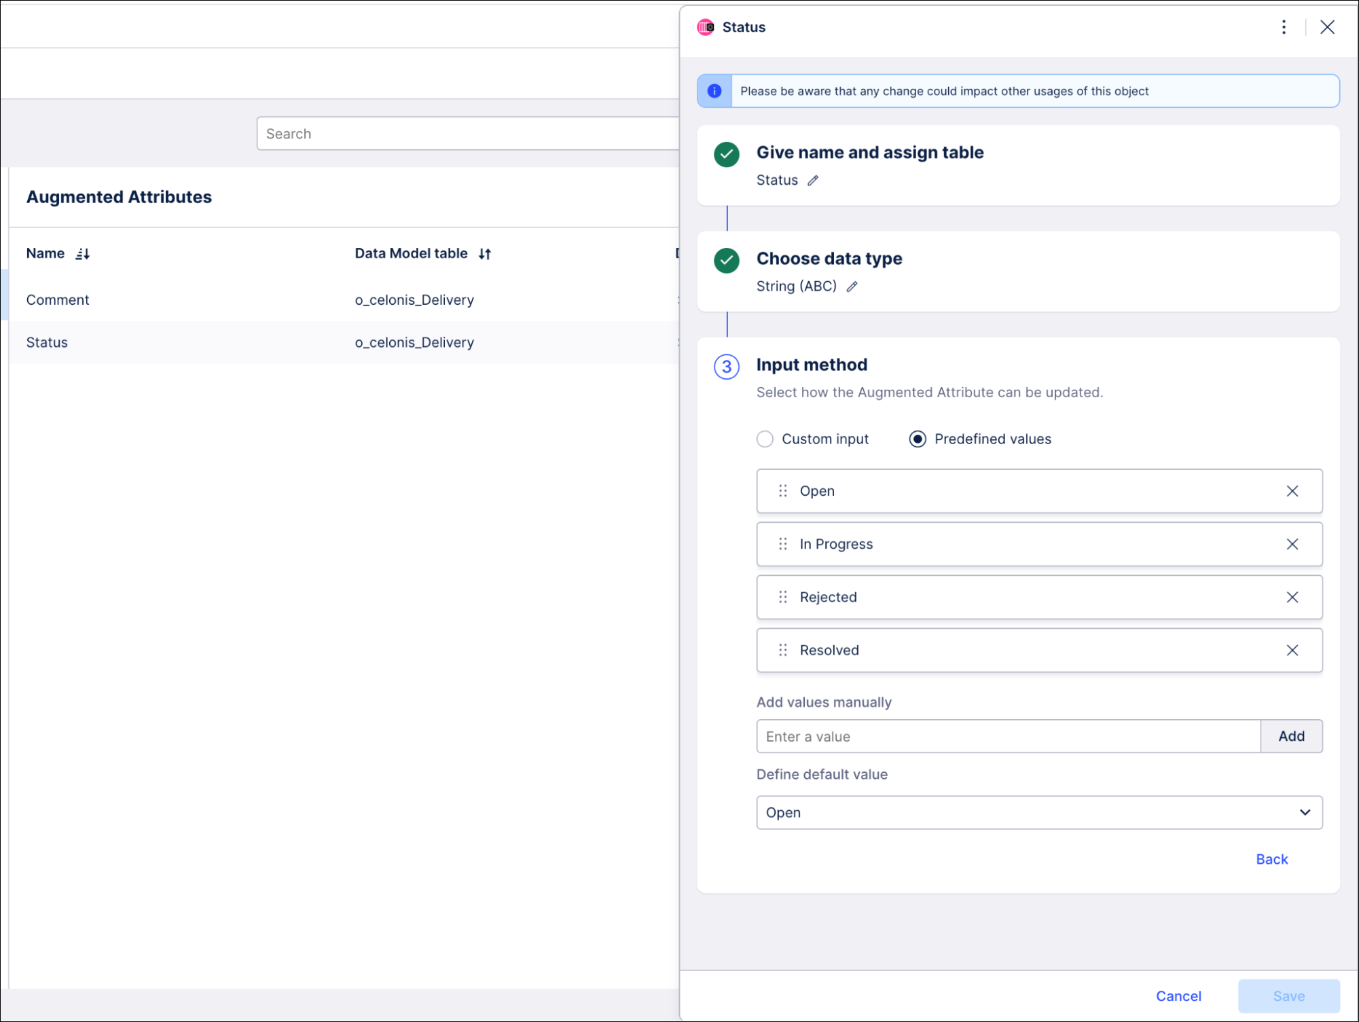Click the remove icon for Open value

click(x=1292, y=490)
